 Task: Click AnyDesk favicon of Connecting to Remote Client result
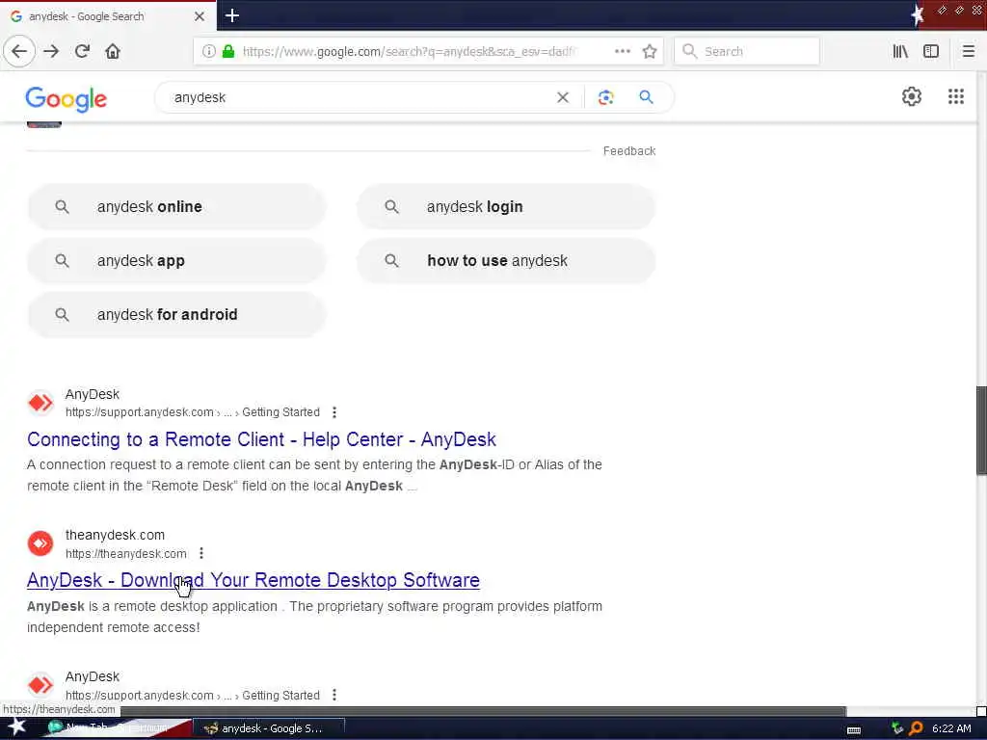40,403
